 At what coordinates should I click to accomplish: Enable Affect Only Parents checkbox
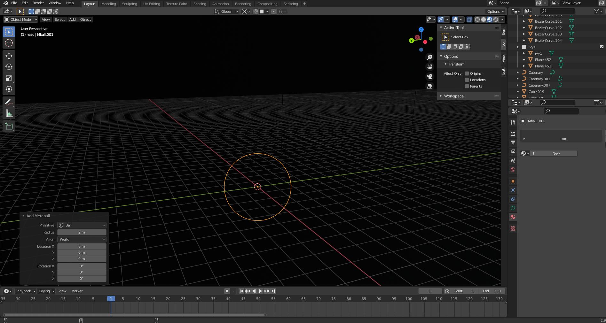click(x=467, y=86)
